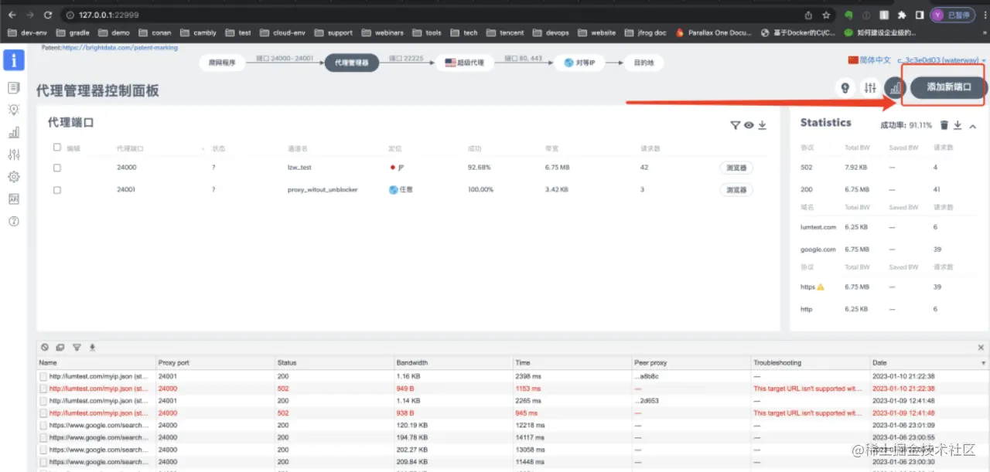Select all proxy ports header checkbox
990x472 pixels.
(x=57, y=148)
